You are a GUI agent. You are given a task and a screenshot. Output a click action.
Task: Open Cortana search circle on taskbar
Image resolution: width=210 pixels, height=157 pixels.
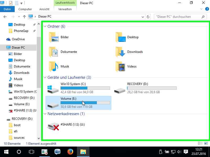pos(19,152)
